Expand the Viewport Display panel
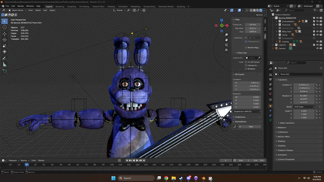This screenshot has height=182, width=324. click(x=285, y=150)
